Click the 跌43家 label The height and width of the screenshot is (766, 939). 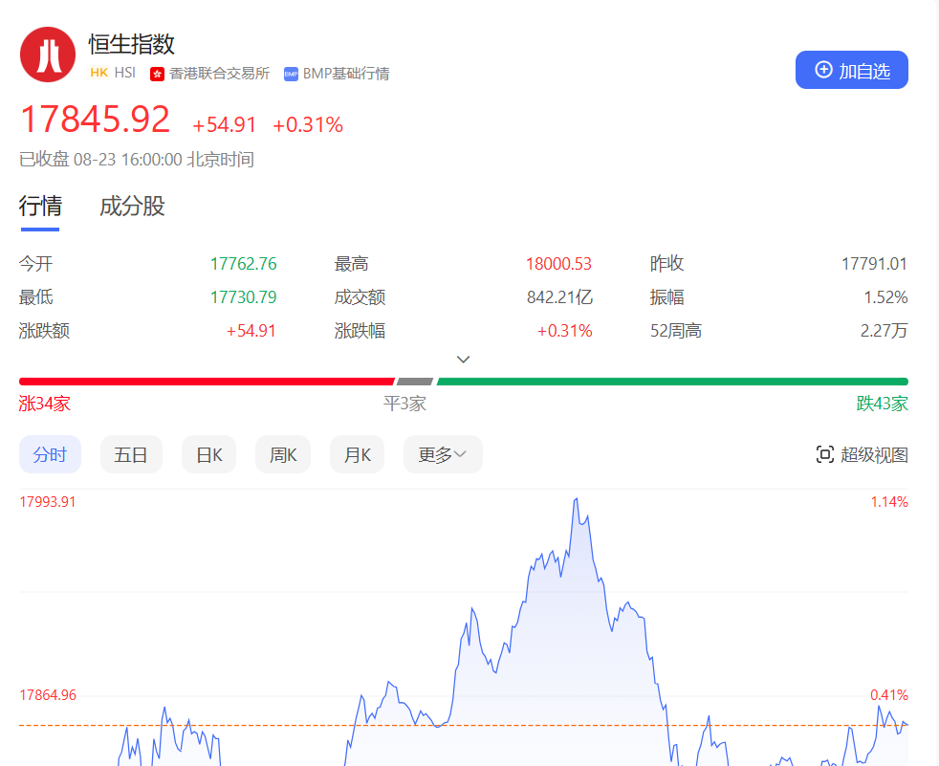pyautogui.click(x=883, y=404)
